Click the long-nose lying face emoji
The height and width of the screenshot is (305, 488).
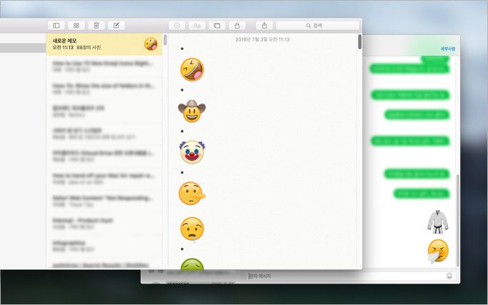pos(192,194)
